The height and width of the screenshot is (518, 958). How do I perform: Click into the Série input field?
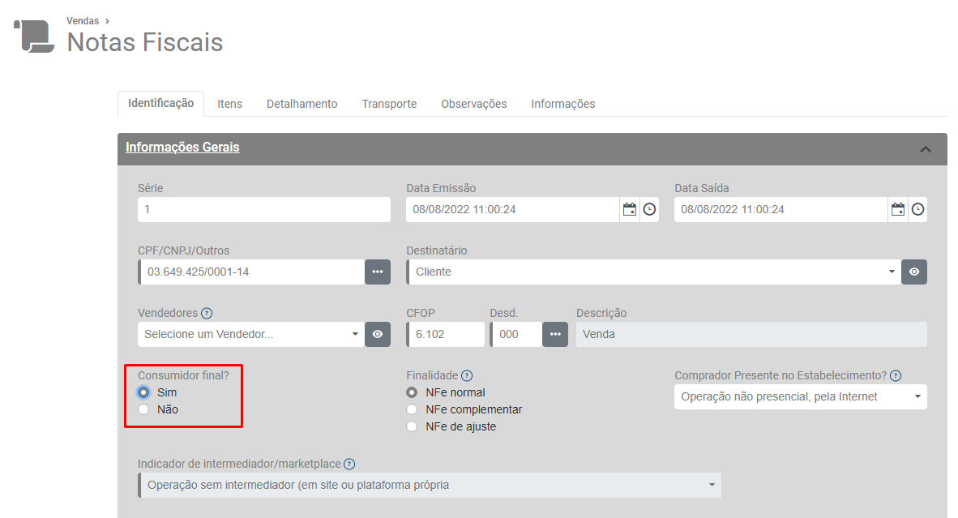(264, 209)
